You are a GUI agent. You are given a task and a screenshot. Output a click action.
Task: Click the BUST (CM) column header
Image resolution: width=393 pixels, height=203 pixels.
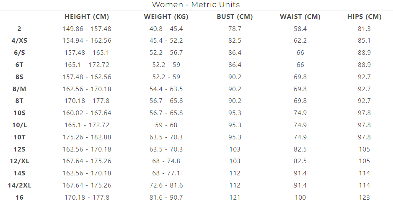click(235, 17)
